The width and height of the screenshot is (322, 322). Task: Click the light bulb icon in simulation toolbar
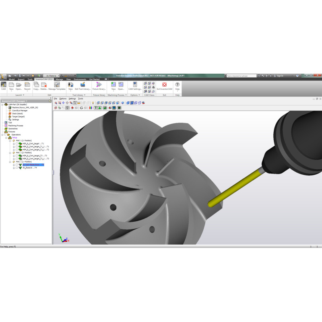click(93, 103)
